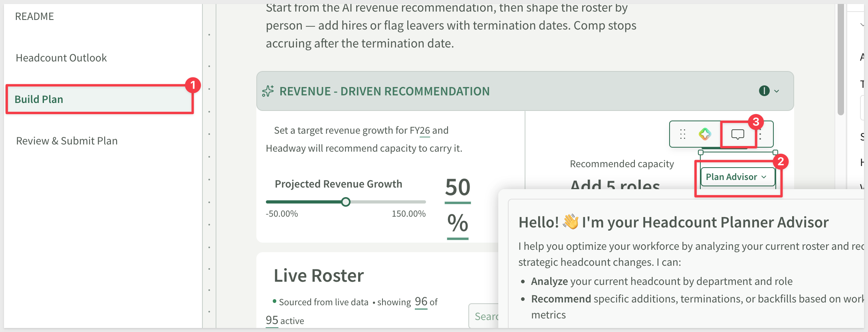The height and width of the screenshot is (332, 868).
Task: Click the comment icon in element toolbar
Action: 737,134
